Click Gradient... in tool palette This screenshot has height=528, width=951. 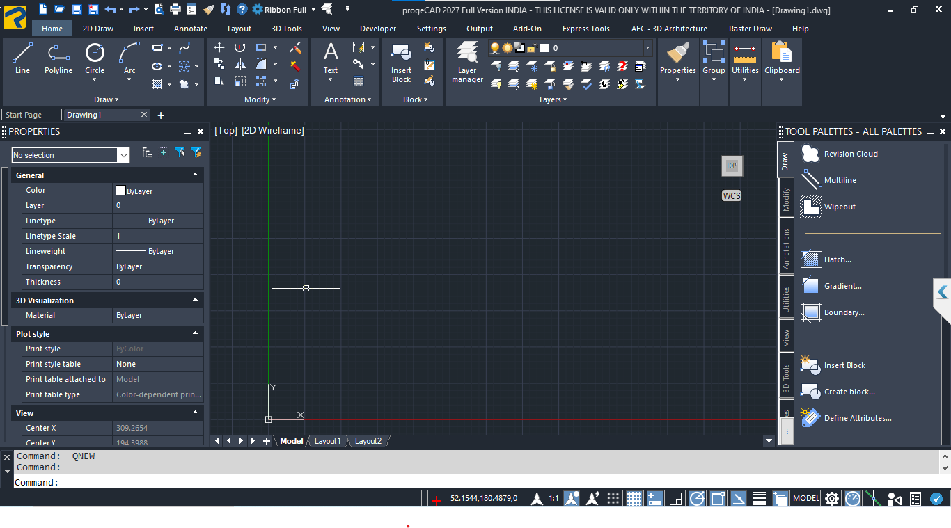[x=831, y=286]
